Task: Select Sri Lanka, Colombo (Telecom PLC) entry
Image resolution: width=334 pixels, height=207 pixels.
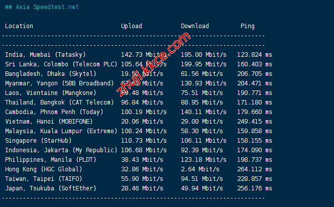Action: point(61,64)
